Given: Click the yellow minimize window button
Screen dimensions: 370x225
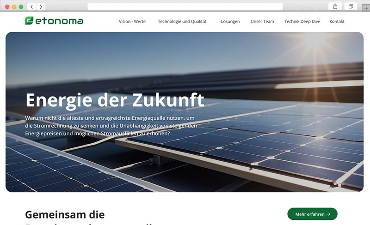Looking at the screenshot, I should point(14,7).
